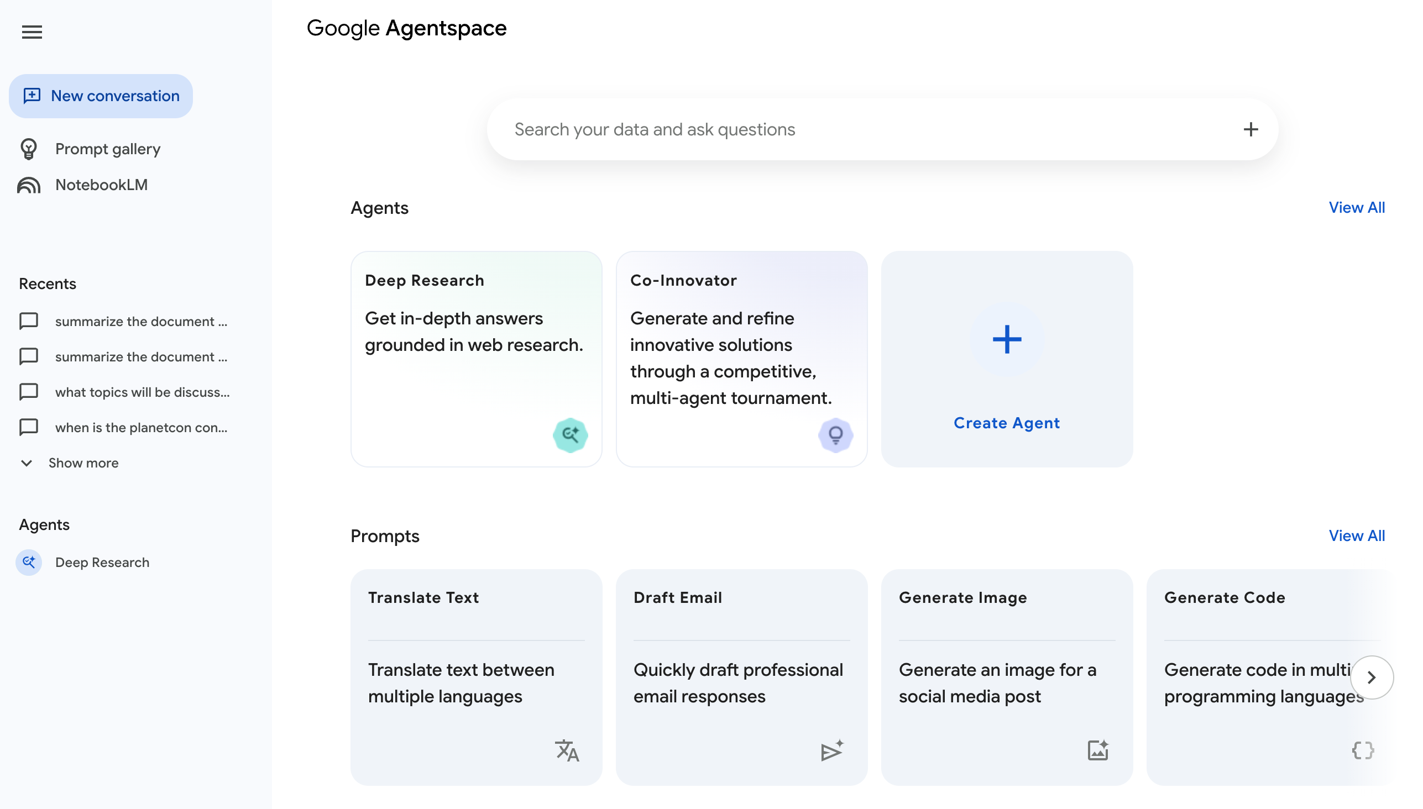
Task: Start a New conversation
Action: [101, 96]
